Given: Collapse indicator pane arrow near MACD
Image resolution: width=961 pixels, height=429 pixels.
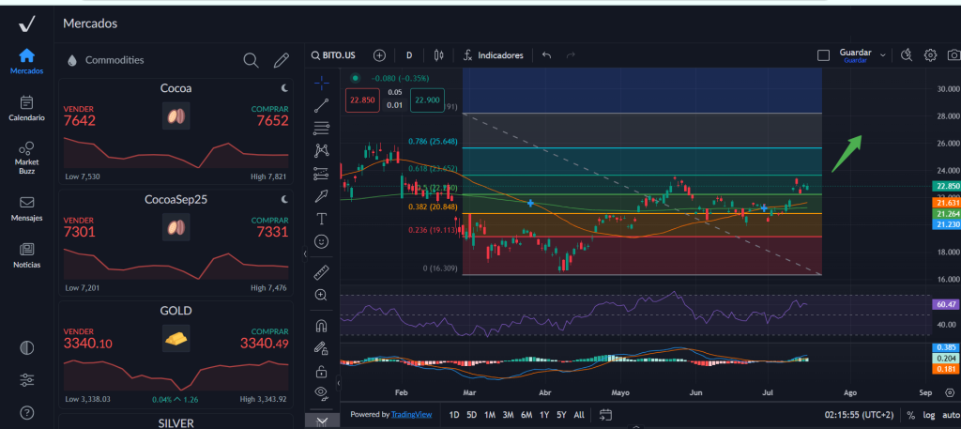Looking at the screenshot, I should (x=338, y=384).
